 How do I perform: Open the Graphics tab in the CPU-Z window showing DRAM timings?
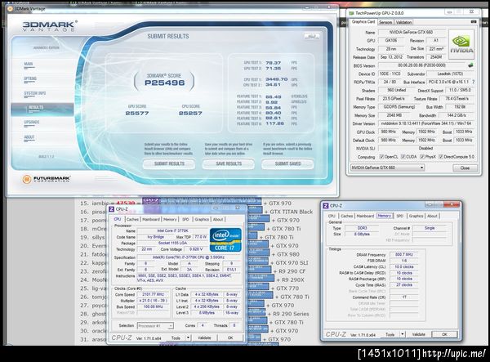pyautogui.click(x=416, y=216)
